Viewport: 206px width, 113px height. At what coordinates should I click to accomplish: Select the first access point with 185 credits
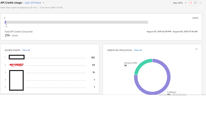coord(16,57)
